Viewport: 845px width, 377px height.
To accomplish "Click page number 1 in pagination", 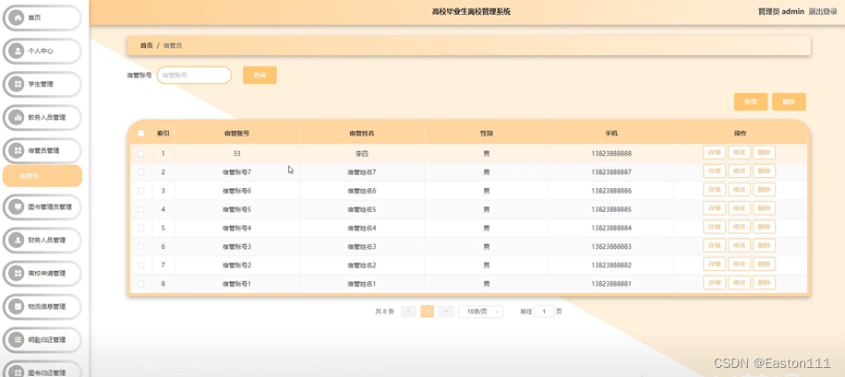I will (428, 312).
